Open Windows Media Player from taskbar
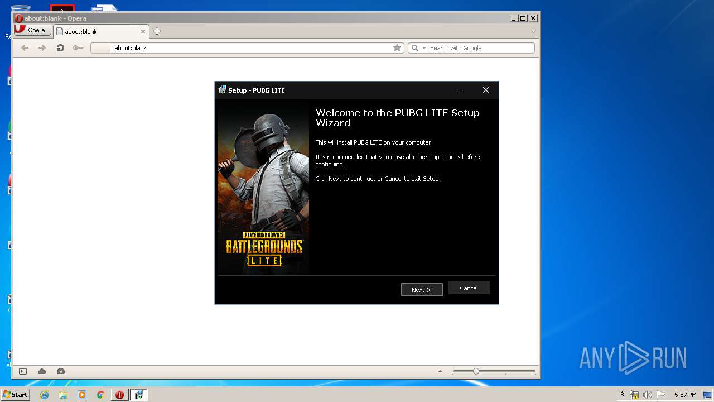Image resolution: width=714 pixels, height=402 pixels. [x=82, y=395]
